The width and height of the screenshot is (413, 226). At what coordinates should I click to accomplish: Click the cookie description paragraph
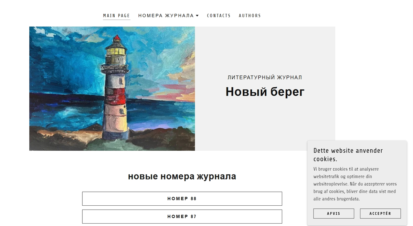[x=355, y=184]
